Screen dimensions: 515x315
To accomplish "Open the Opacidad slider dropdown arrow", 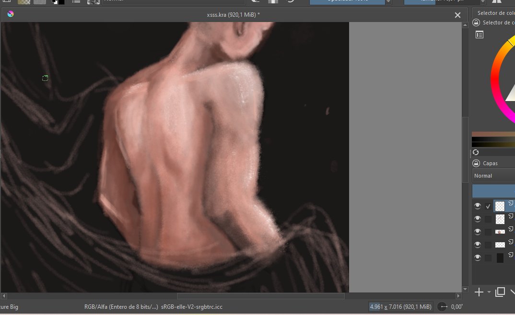I will [388, 1].
